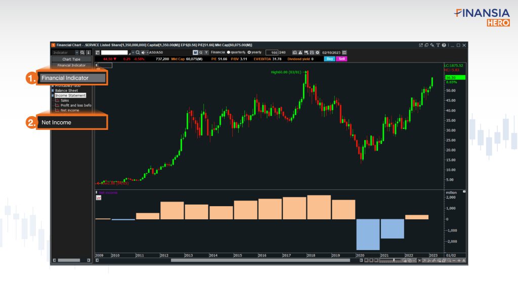Open the Indicator dropdown arrow
This screenshot has width=518, height=291.
(77, 53)
